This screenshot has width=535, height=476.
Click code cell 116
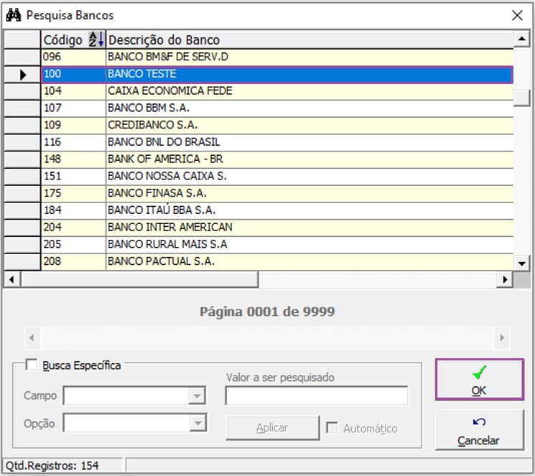pos(73,142)
